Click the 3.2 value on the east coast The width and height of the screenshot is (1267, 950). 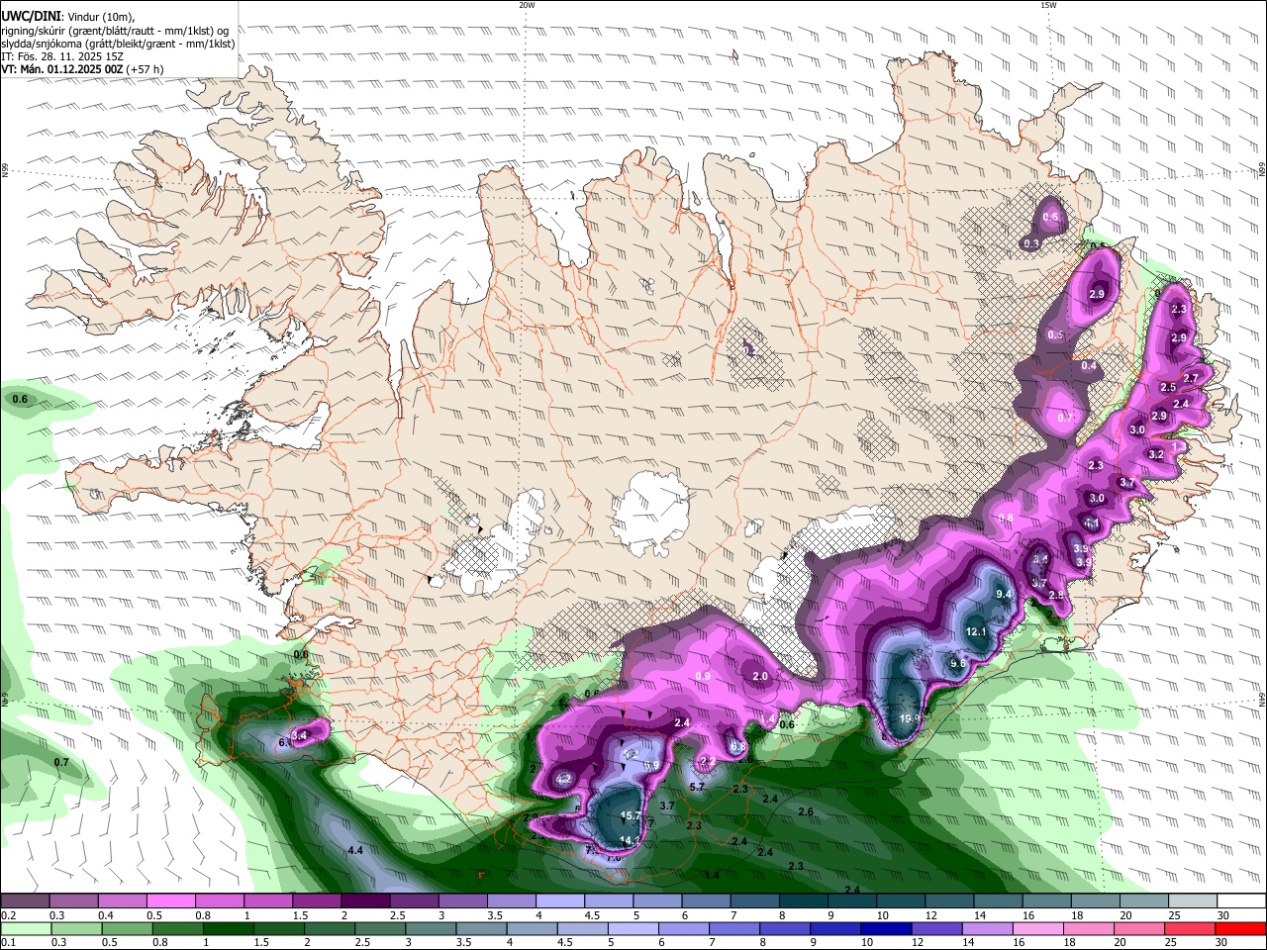(x=1156, y=454)
